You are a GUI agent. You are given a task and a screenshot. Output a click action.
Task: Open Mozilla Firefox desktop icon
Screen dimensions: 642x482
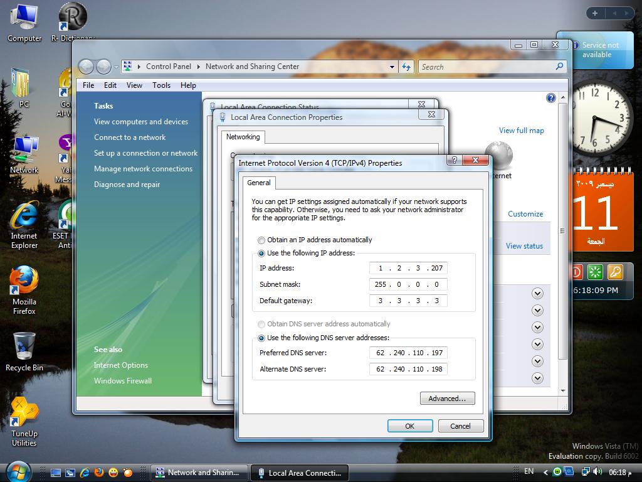point(24,282)
